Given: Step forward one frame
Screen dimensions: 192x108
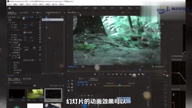Looking at the screenshot, I should click(121, 74).
